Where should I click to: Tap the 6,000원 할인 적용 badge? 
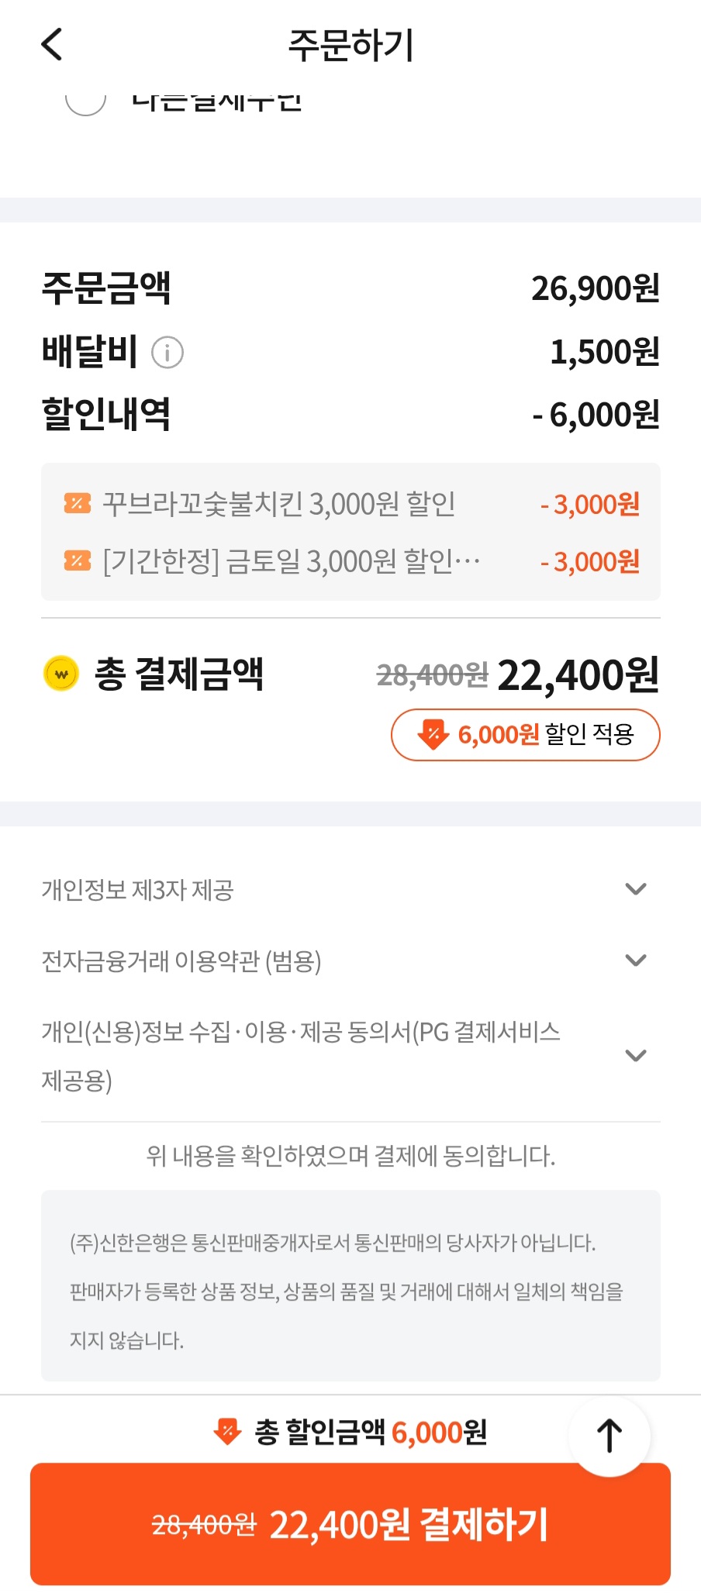526,734
